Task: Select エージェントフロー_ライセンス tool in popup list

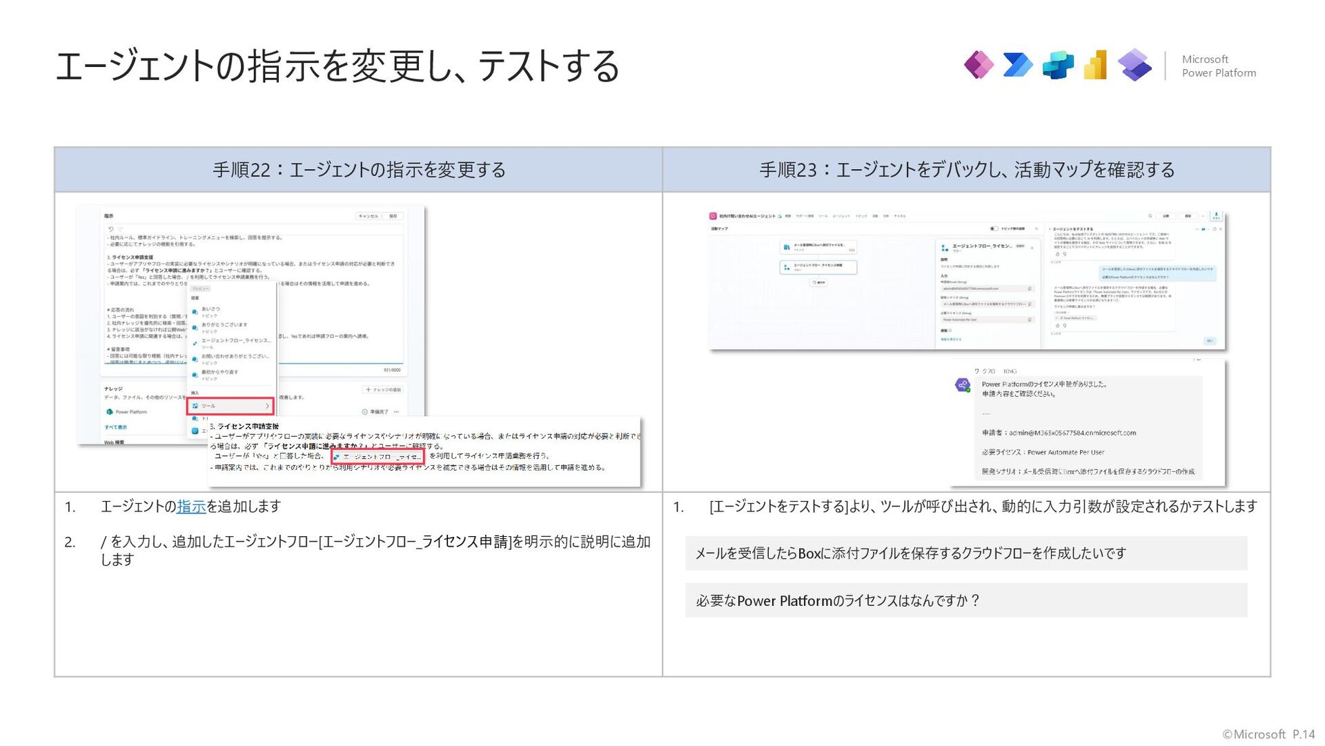Action: pyautogui.click(x=235, y=341)
